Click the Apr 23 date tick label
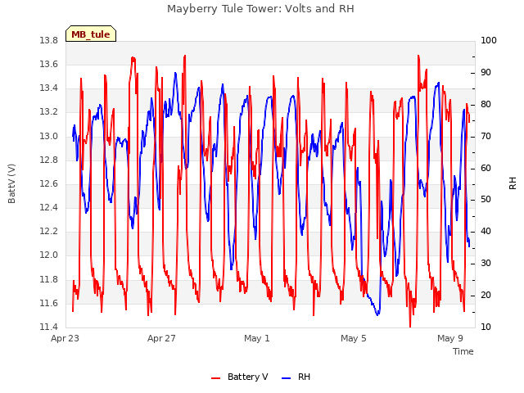Image resolution: width=524 pixels, height=393 pixels. tap(65, 338)
